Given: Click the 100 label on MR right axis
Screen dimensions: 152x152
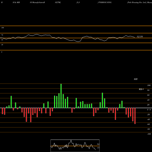Looking at the screenshot, I should (149, 85).
